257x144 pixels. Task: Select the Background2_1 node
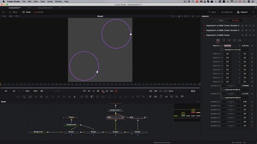[x=115, y=110]
